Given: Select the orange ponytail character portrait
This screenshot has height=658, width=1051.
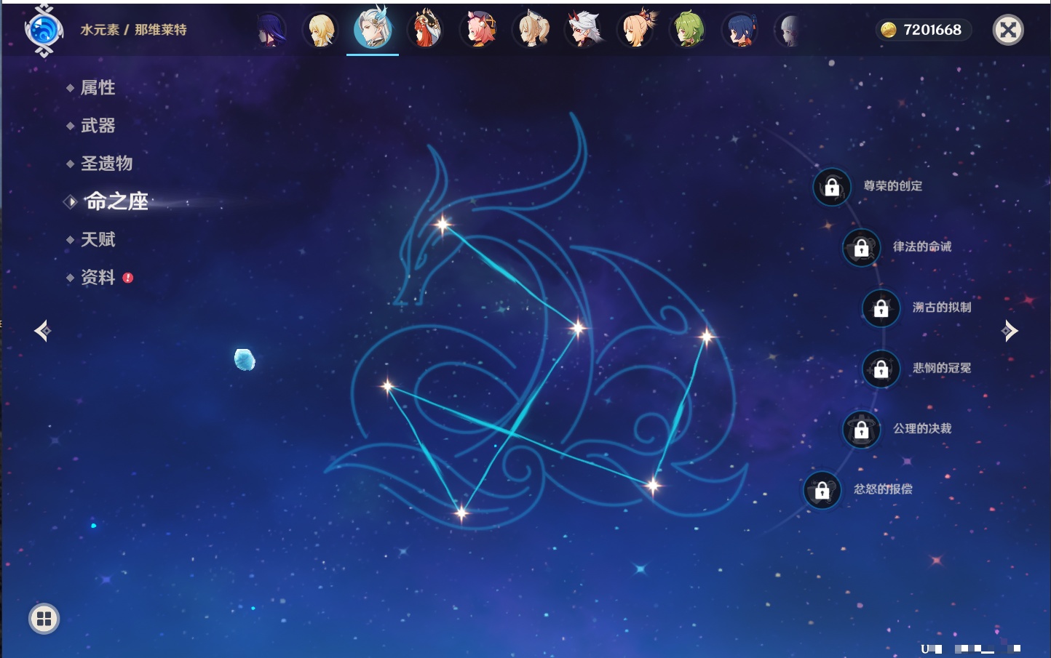Looking at the screenshot, I should [636, 31].
